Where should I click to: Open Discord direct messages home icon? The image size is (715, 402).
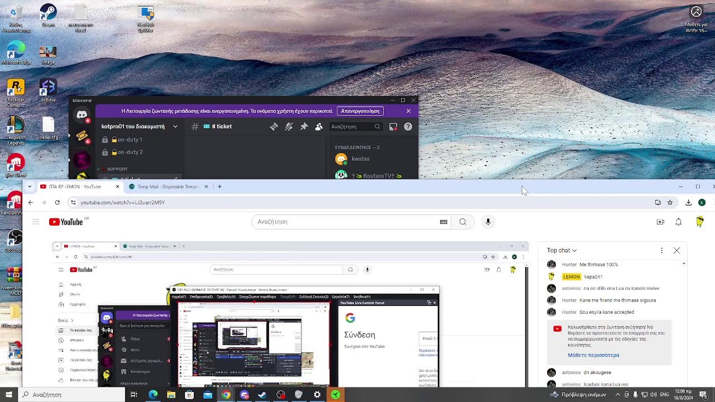click(82, 115)
